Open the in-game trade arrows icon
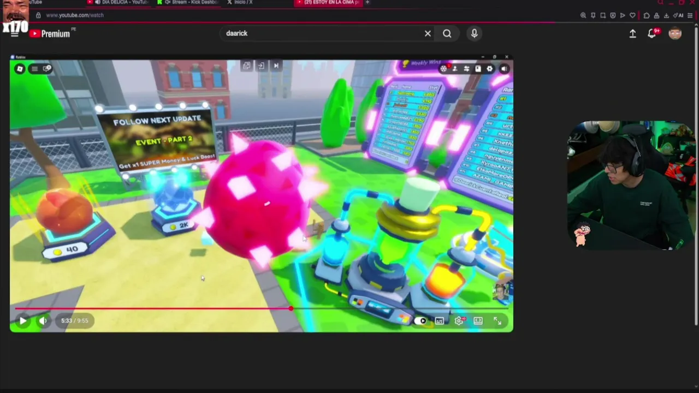This screenshot has height=393, width=699. pos(466,69)
